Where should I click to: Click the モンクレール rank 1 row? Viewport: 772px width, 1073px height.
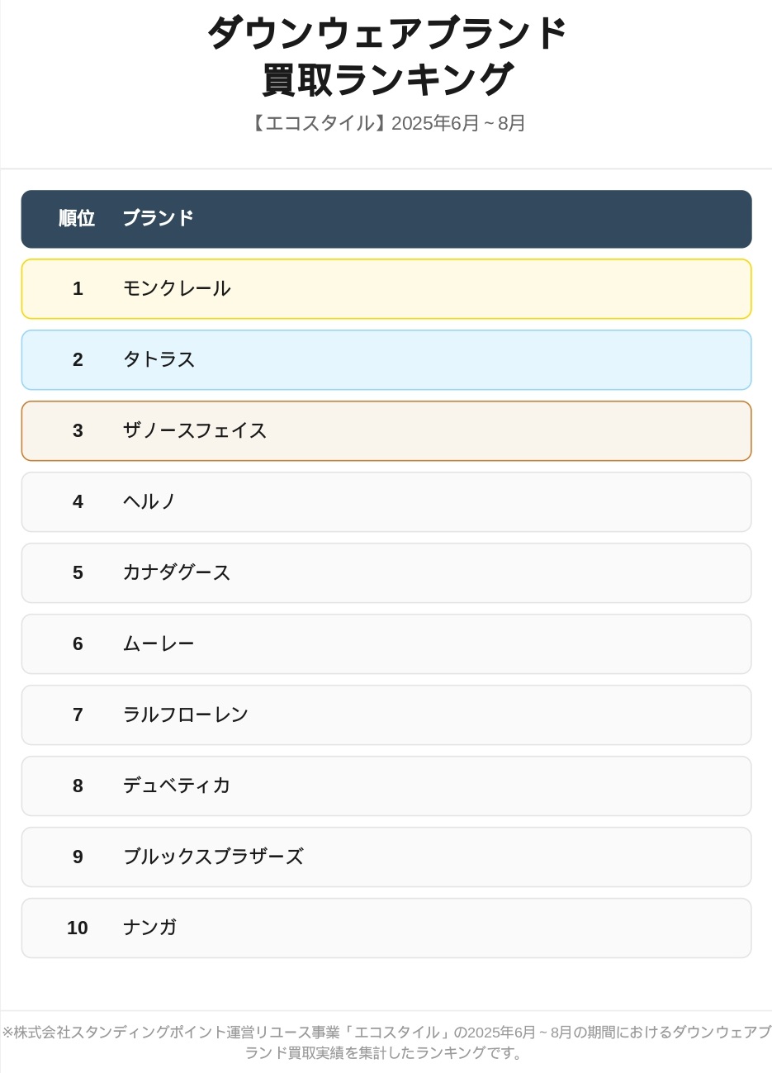coord(386,289)
